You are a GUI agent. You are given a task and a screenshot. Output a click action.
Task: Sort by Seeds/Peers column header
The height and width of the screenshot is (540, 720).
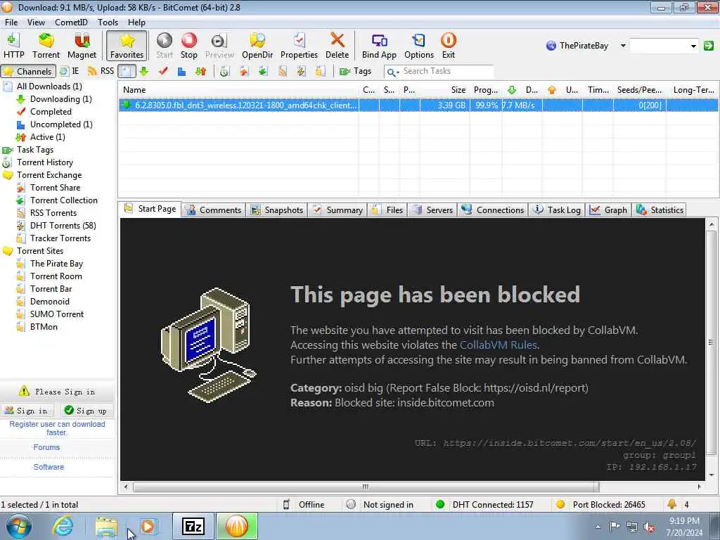pyautogui.click(x=638, y=89)
